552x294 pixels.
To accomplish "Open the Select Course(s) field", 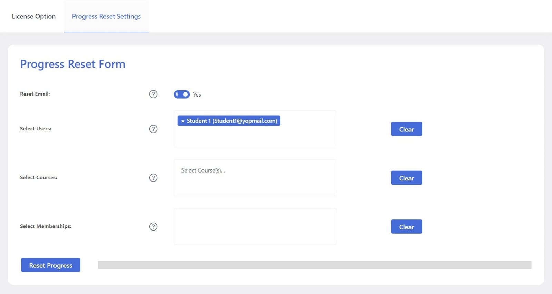I will pos(255,178).
